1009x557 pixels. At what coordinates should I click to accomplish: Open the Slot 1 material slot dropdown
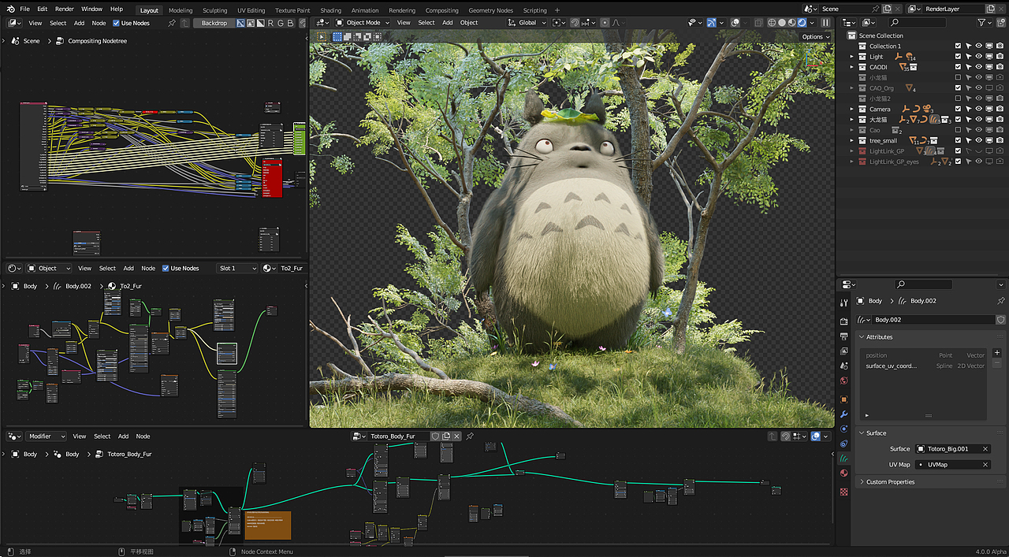[x=237, y=268]
